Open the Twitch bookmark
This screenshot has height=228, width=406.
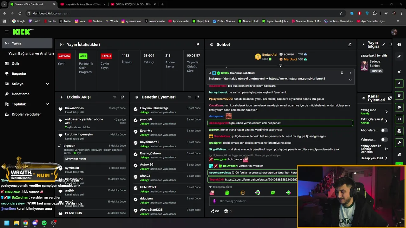(x=35, y=21)
